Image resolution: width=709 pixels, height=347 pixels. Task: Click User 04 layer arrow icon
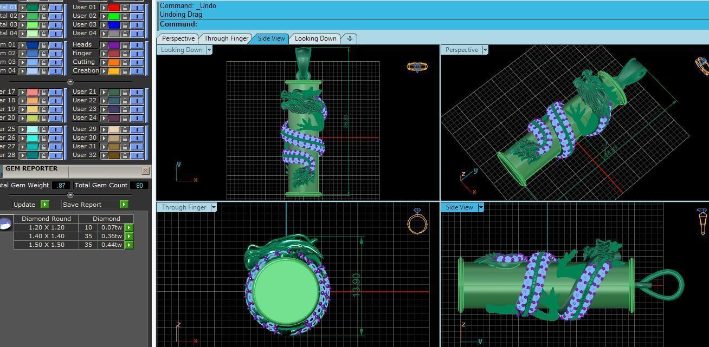pyautogui.click(x=104, y=34)
